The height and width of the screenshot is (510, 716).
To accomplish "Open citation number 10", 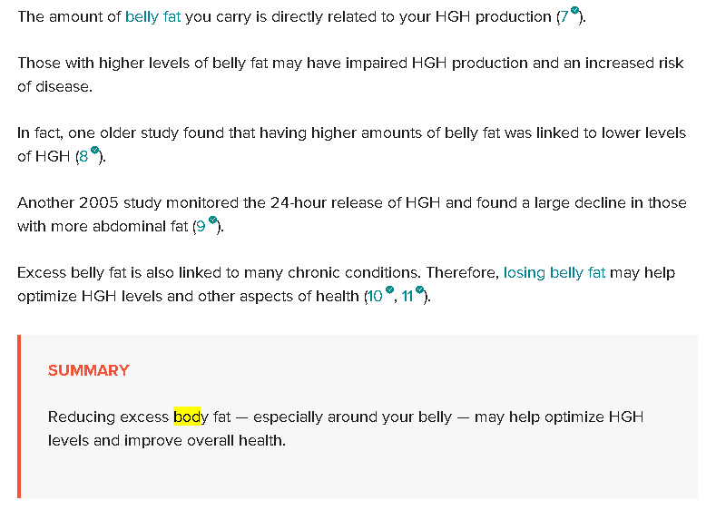I will (375, 297).
